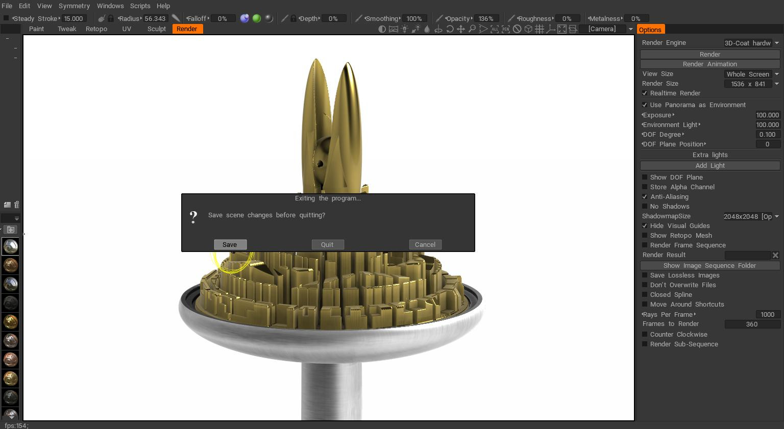This screenshot has width=784, height=429.
Task: Select the first material sphere thumbnail
Action: coord(10,246)
